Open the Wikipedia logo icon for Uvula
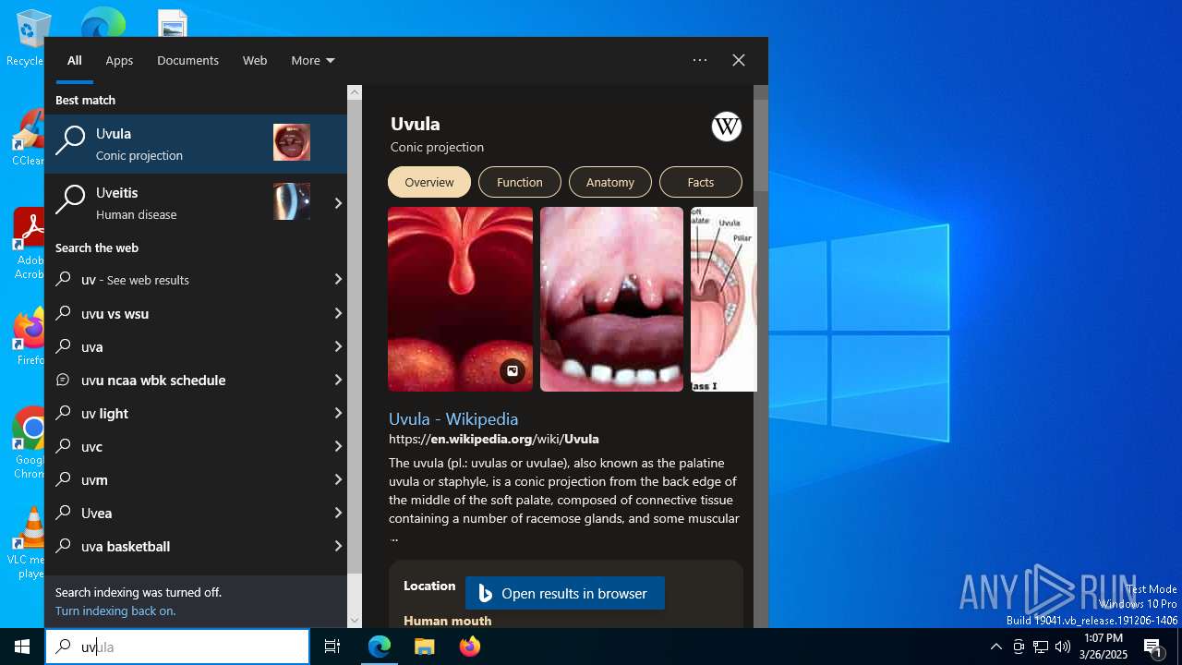Image resolution: width=1182 pixels, height=665 pixels. pyautogui.click(x=727, y=127)
